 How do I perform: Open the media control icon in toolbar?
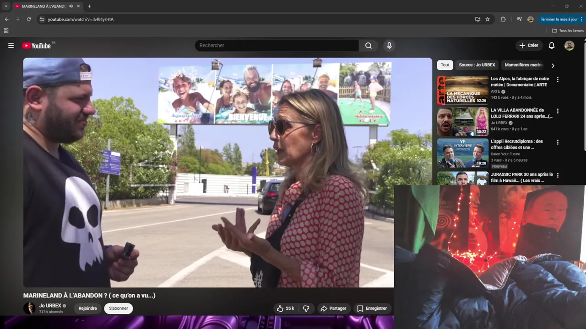point(519,19)
